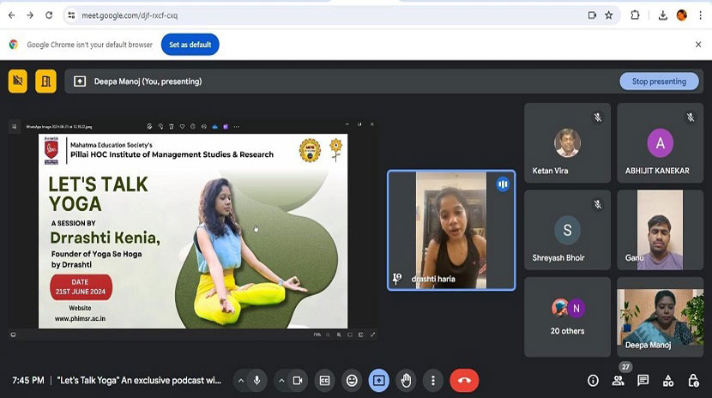Viewport: 712px width, 398px height.
Task: Expand audio settings arrow beside the microphone
Action: pos(240,380)
